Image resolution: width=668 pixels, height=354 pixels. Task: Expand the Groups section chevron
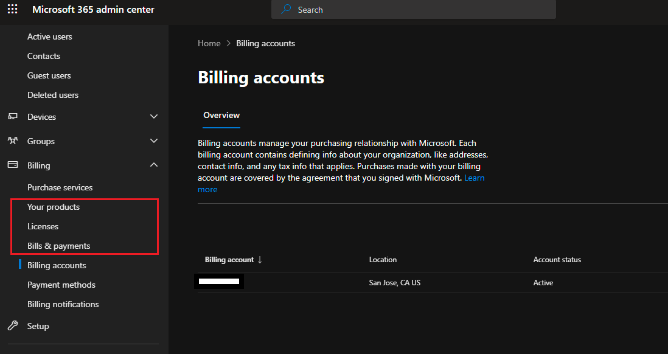(154, 141)
